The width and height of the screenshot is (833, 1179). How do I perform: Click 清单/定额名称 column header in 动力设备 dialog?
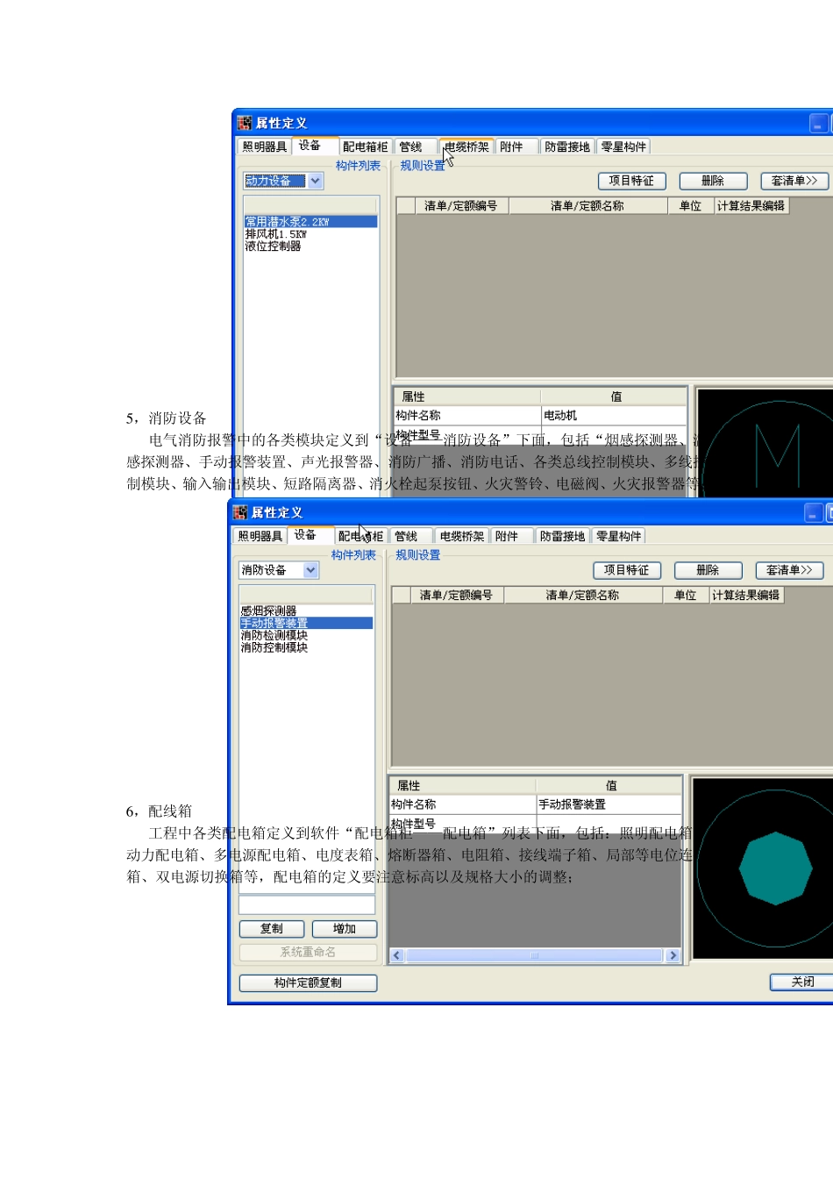click(x=587, y=206)
